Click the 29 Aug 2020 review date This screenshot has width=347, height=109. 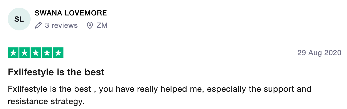tap(320, 53)
